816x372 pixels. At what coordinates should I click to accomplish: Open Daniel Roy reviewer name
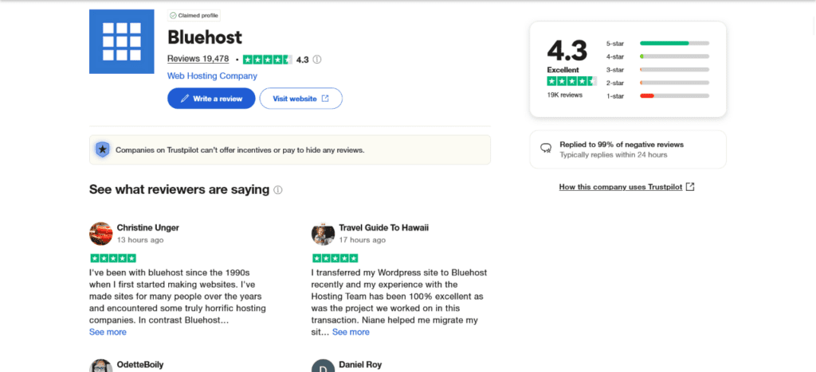point(360,365)
